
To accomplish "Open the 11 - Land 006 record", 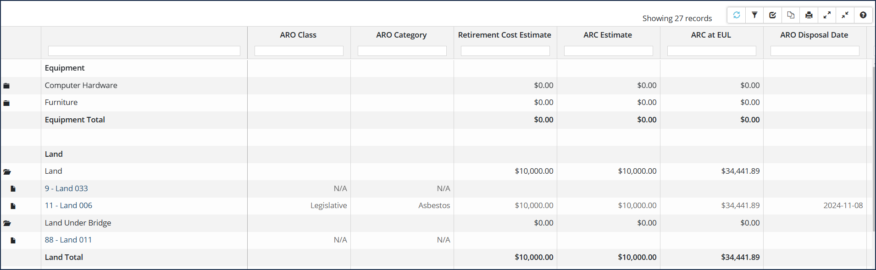I will [x=68, y=205].
